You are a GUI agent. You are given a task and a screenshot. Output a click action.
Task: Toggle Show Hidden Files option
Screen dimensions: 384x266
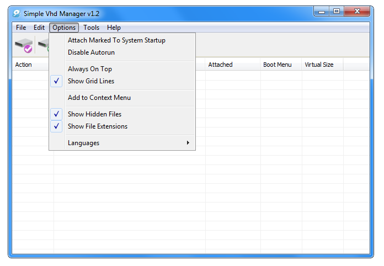[x=122, y=114]
